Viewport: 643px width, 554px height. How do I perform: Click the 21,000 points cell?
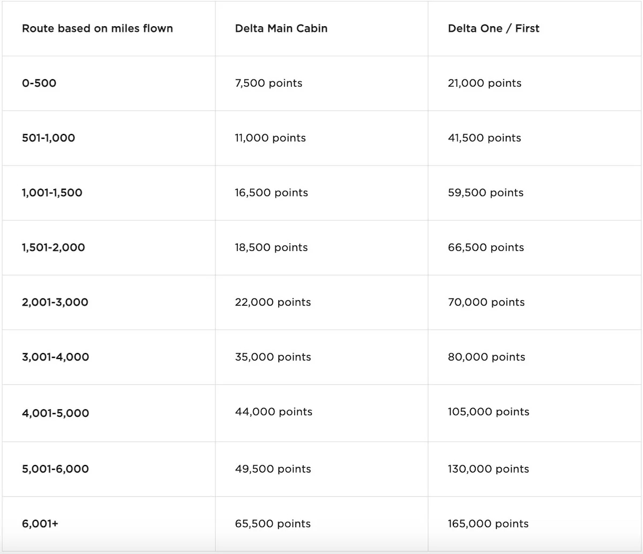(x=484, y=83)
